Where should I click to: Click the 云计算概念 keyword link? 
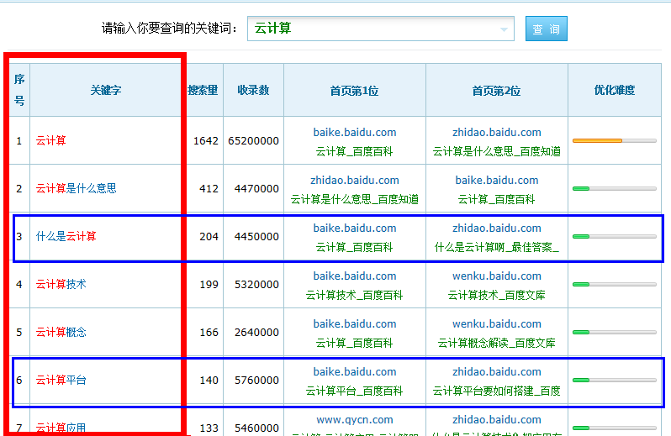click(x=61, y=332)
